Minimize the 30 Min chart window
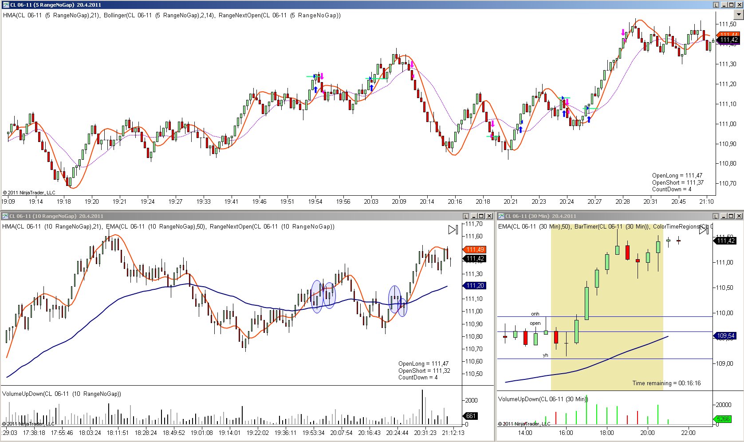This screenshot has height=442, width=744. click(x=724, y=216)
